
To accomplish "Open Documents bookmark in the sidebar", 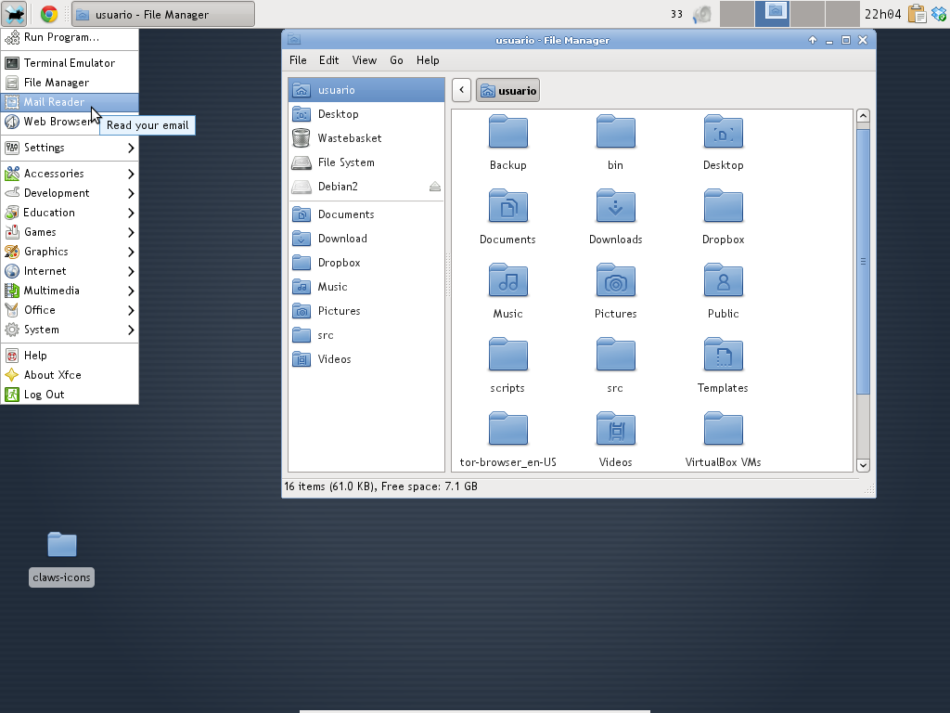I will coord(366,214).
